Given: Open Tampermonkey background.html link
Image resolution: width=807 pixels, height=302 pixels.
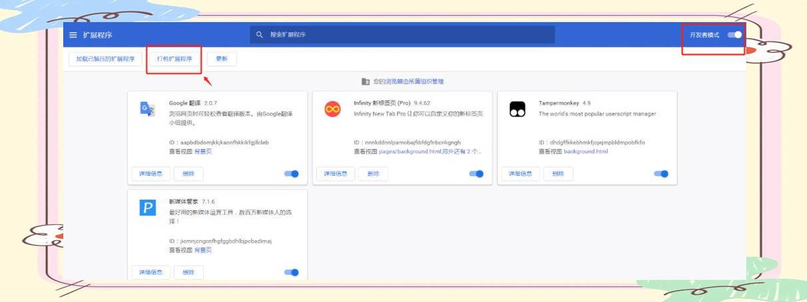Looking at the screenshot, I should [x=586, y=152].
